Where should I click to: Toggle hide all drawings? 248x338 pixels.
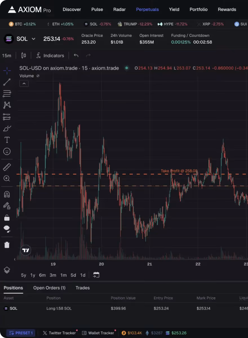tap(7, 229)
